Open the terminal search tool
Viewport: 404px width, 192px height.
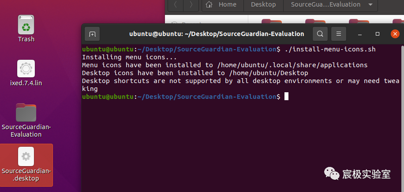[320, 34]
